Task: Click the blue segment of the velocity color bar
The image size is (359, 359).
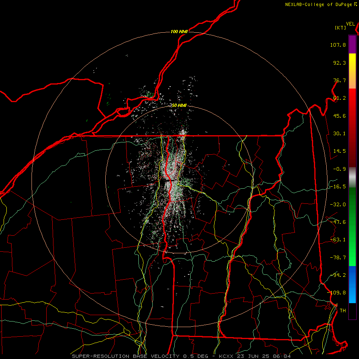Action: (352, 284)
